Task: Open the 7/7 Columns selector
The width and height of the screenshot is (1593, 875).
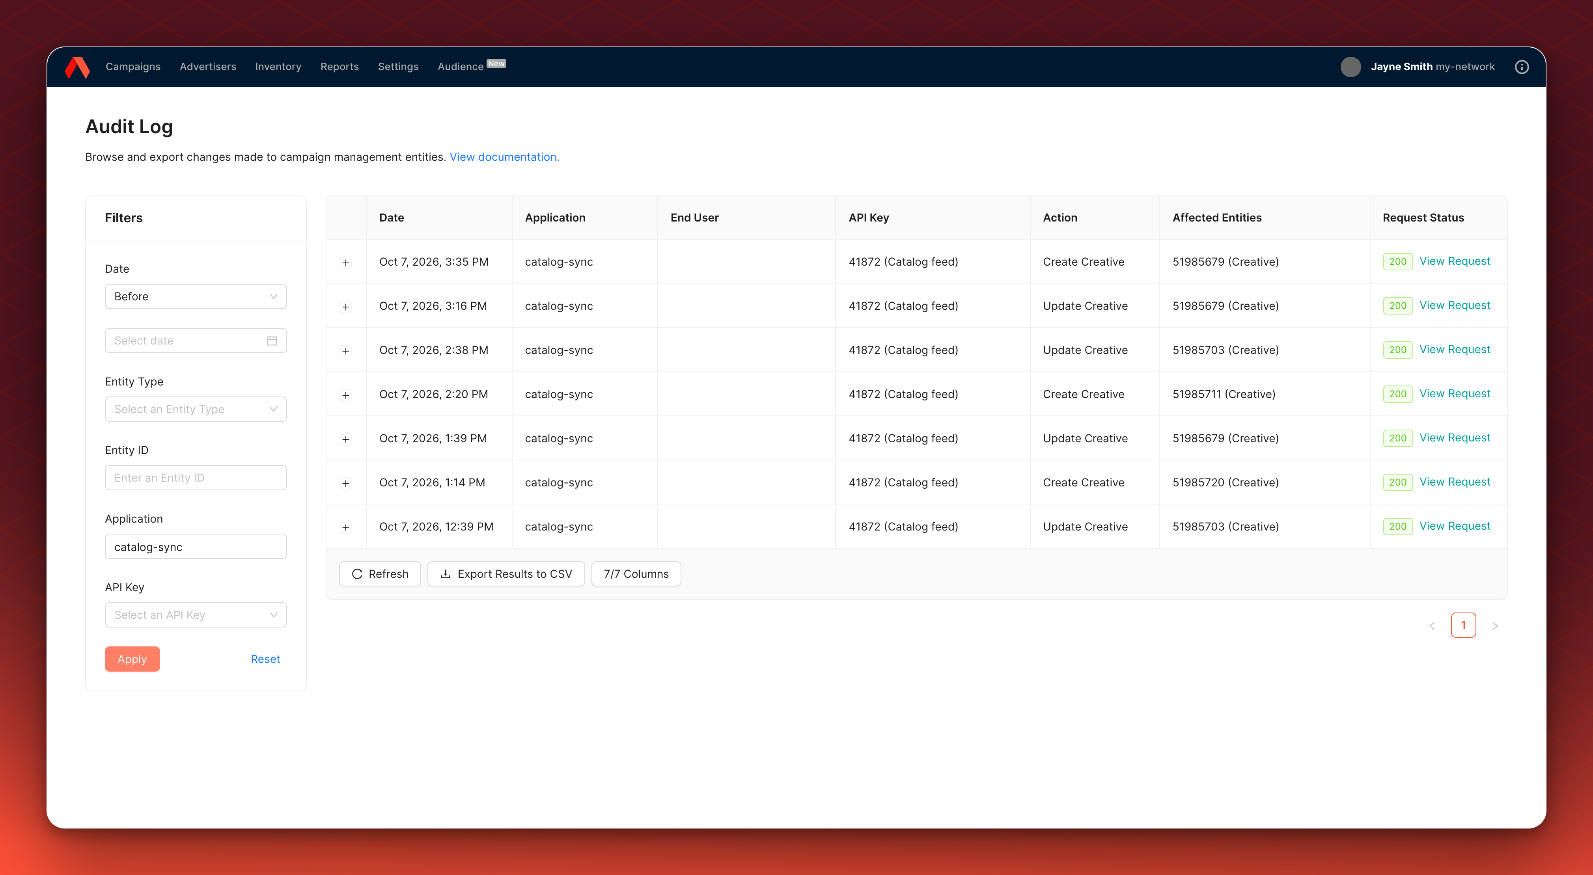Action: coord(636,574)
